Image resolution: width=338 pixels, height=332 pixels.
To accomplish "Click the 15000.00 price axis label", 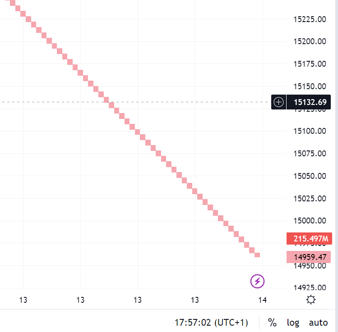I will tap(310, 221).
